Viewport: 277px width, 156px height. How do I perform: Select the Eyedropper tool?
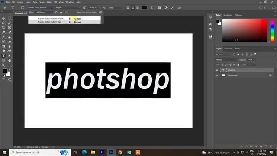[x=3, y=32]
